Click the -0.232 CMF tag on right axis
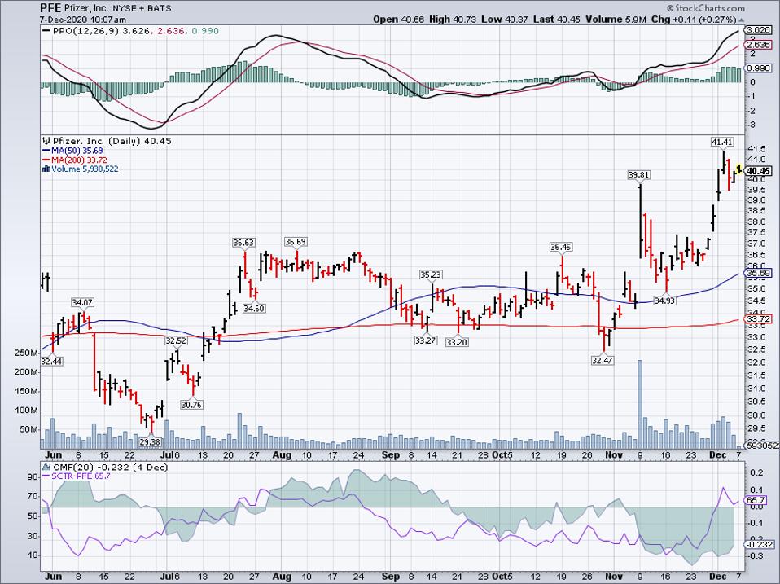Image resolution: width=780 pixels, height=584 pixels. [759, 545]
